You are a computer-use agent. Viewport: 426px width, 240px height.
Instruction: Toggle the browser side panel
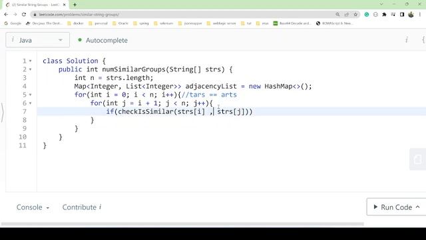[x=402, y=15]
